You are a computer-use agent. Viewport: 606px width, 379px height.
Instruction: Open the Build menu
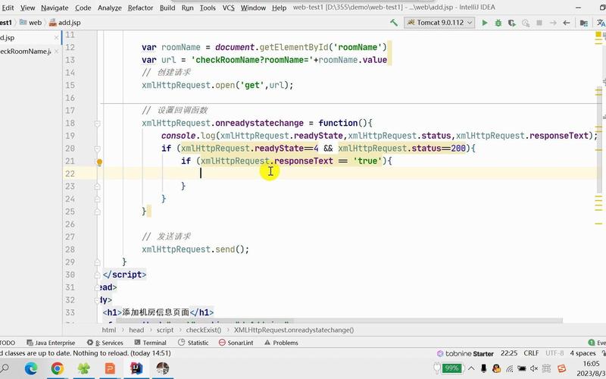pyautogui.click(x=167, y=8)
